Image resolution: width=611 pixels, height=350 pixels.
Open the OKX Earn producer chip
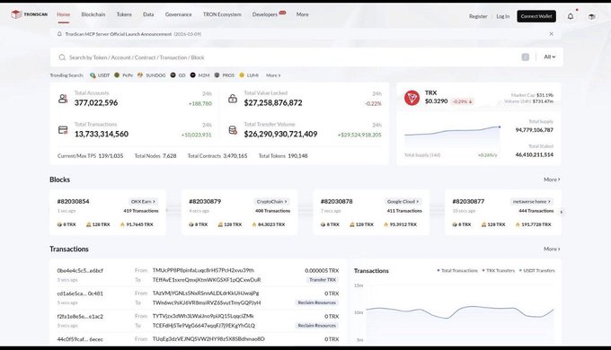point(143,202)
